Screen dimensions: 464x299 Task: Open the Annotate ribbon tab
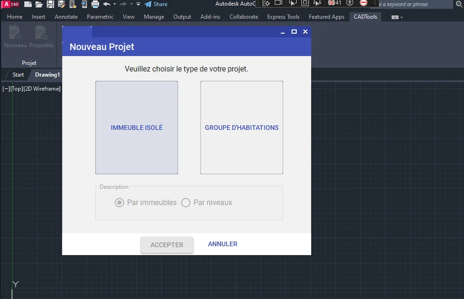pos(66,17)
